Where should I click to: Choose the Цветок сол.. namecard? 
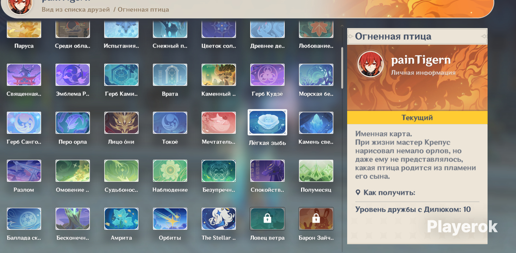click(218, 29)
